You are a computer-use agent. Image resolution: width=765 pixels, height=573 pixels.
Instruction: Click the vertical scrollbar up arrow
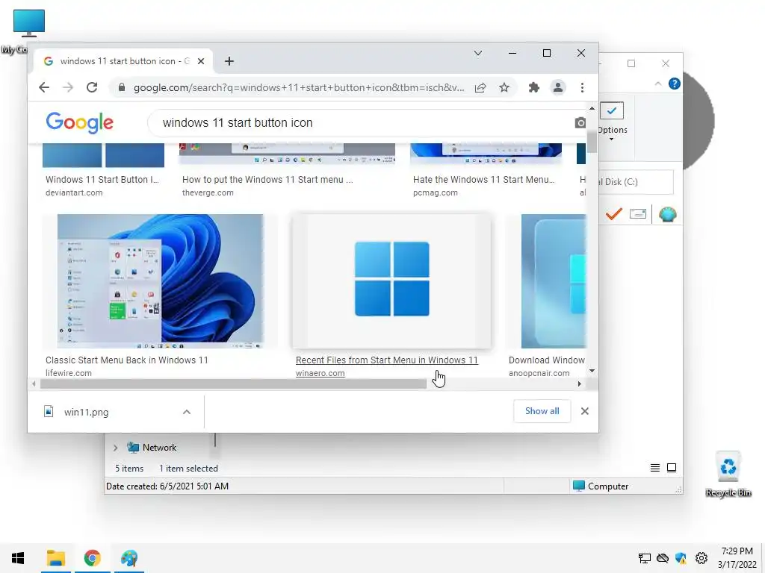click(x=592, y=108)
